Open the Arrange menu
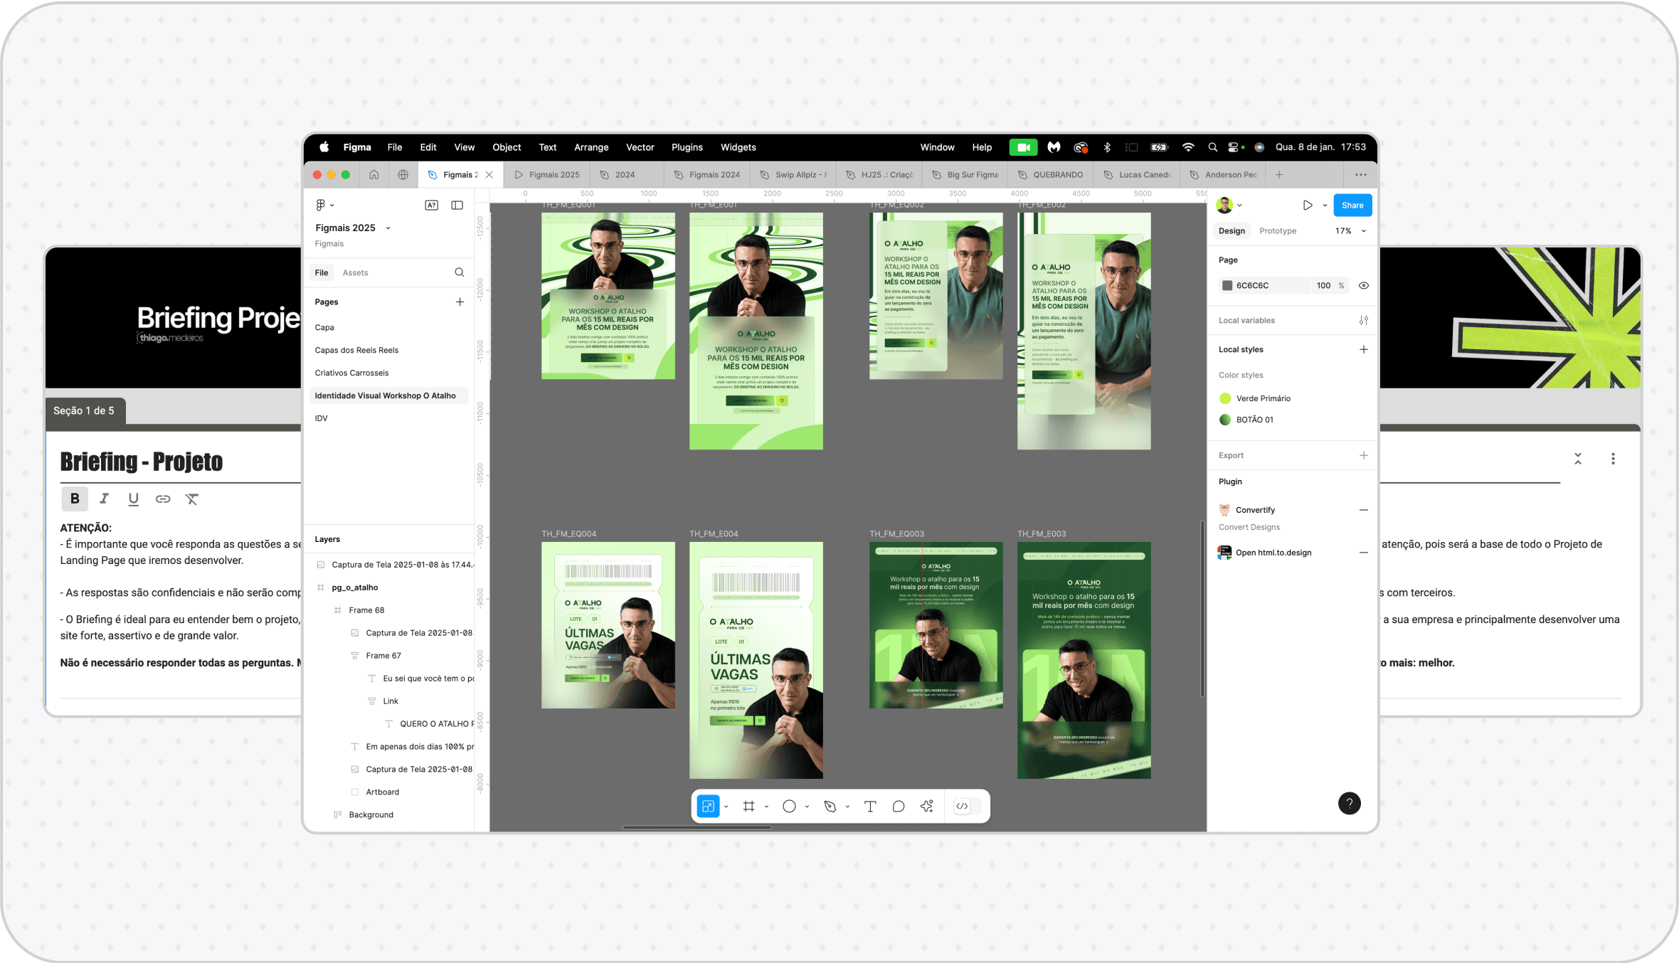 point(591,147)
